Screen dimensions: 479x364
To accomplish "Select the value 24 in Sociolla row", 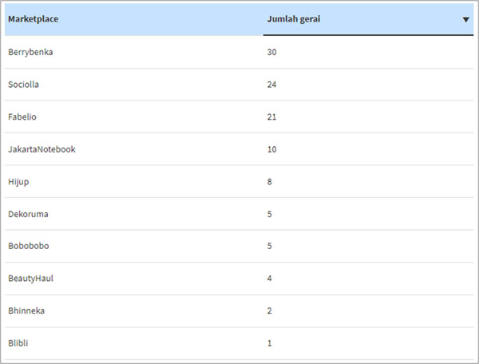I will tap(271, 85).
